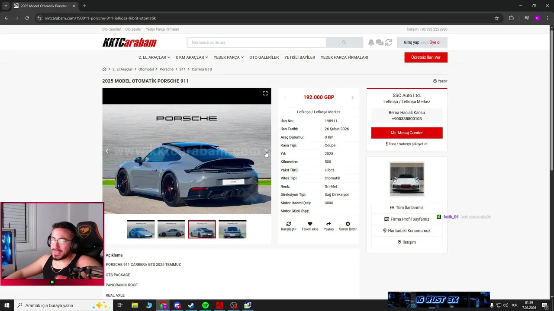Open File Explorer from the taskbar
The image size is (554, 311).
pyautogui.click(x=135, y=305)
